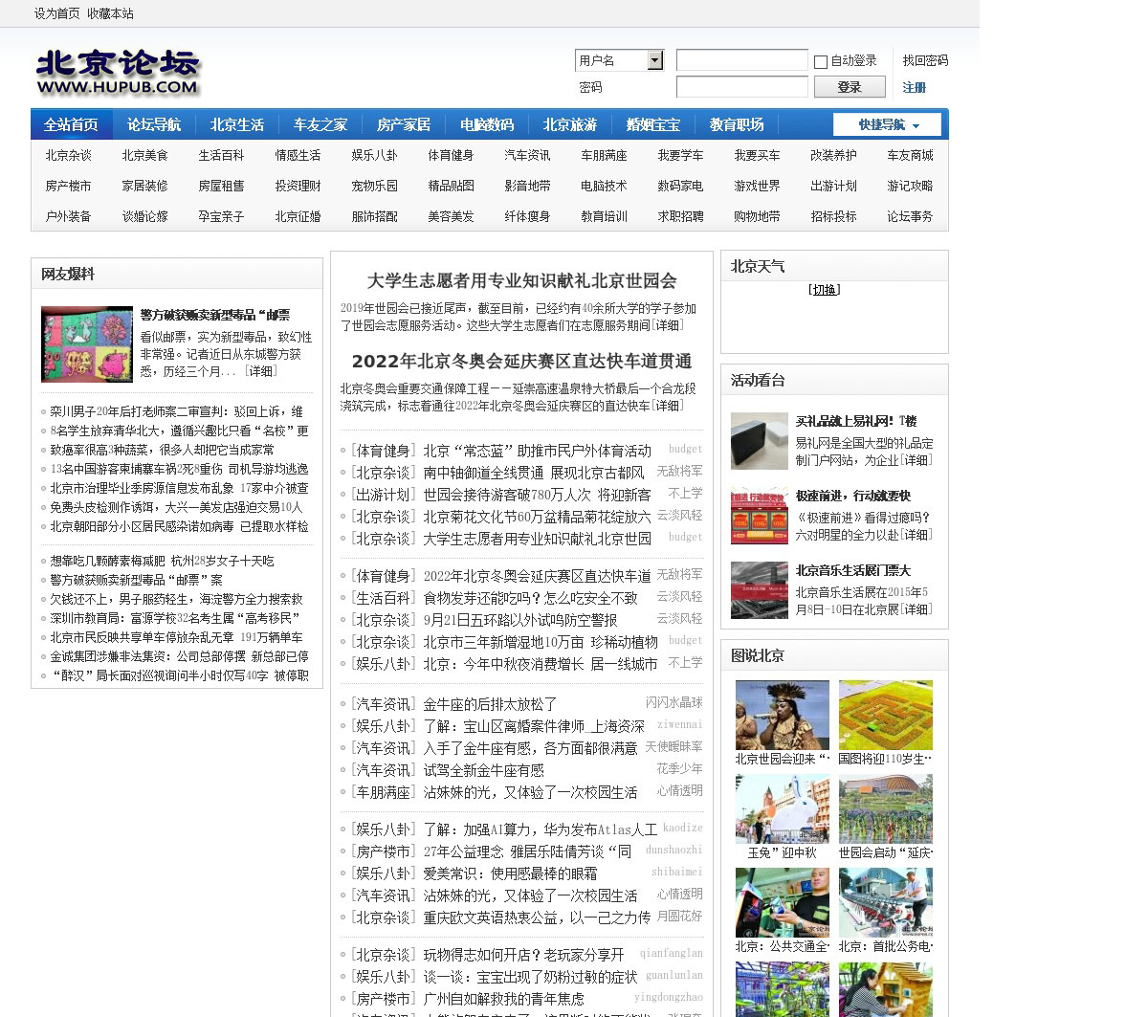The height and width of the screenshot is (1017, 1148).
Task: Click the password input field
Action: pyautogui.click(x=741, y=87)
